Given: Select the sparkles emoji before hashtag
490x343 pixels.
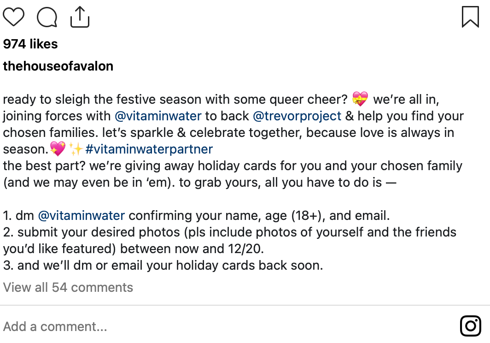Looking at the screenshot, I should click(x=76, y=148).
